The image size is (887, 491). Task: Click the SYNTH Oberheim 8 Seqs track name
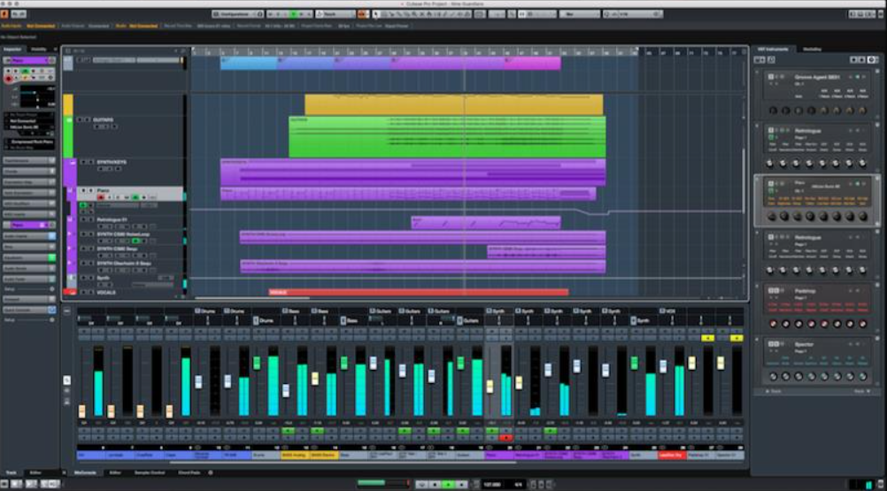pos(124,264)
